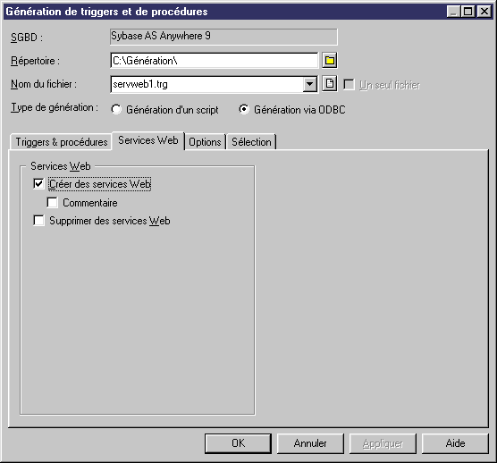
Task: Confirm with the OK button
Action: [238, 443]
